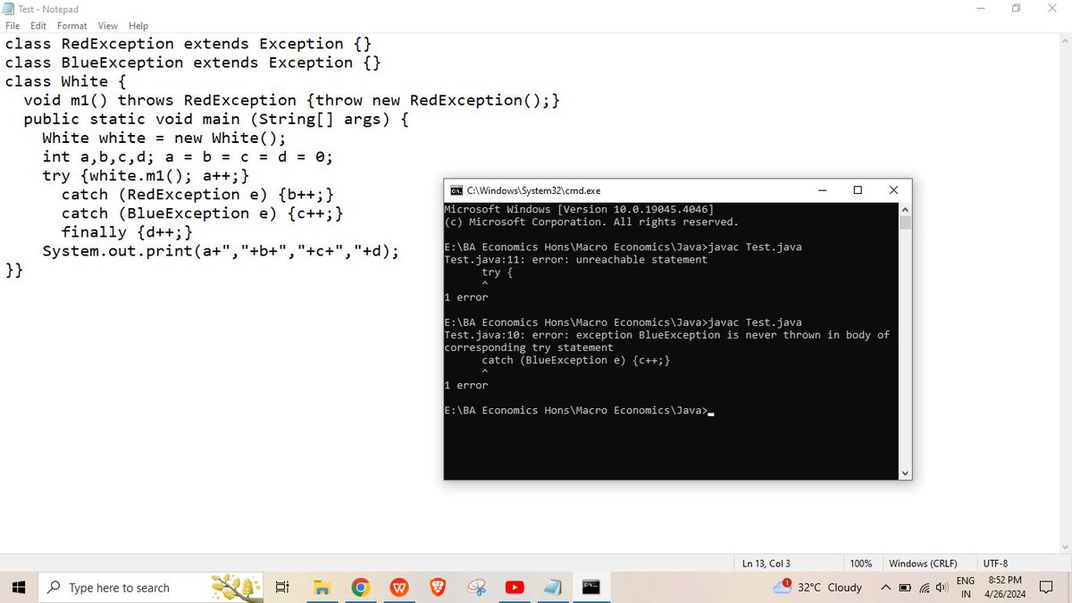Click the 'void m1() throws RedException' line

(292, 100)
